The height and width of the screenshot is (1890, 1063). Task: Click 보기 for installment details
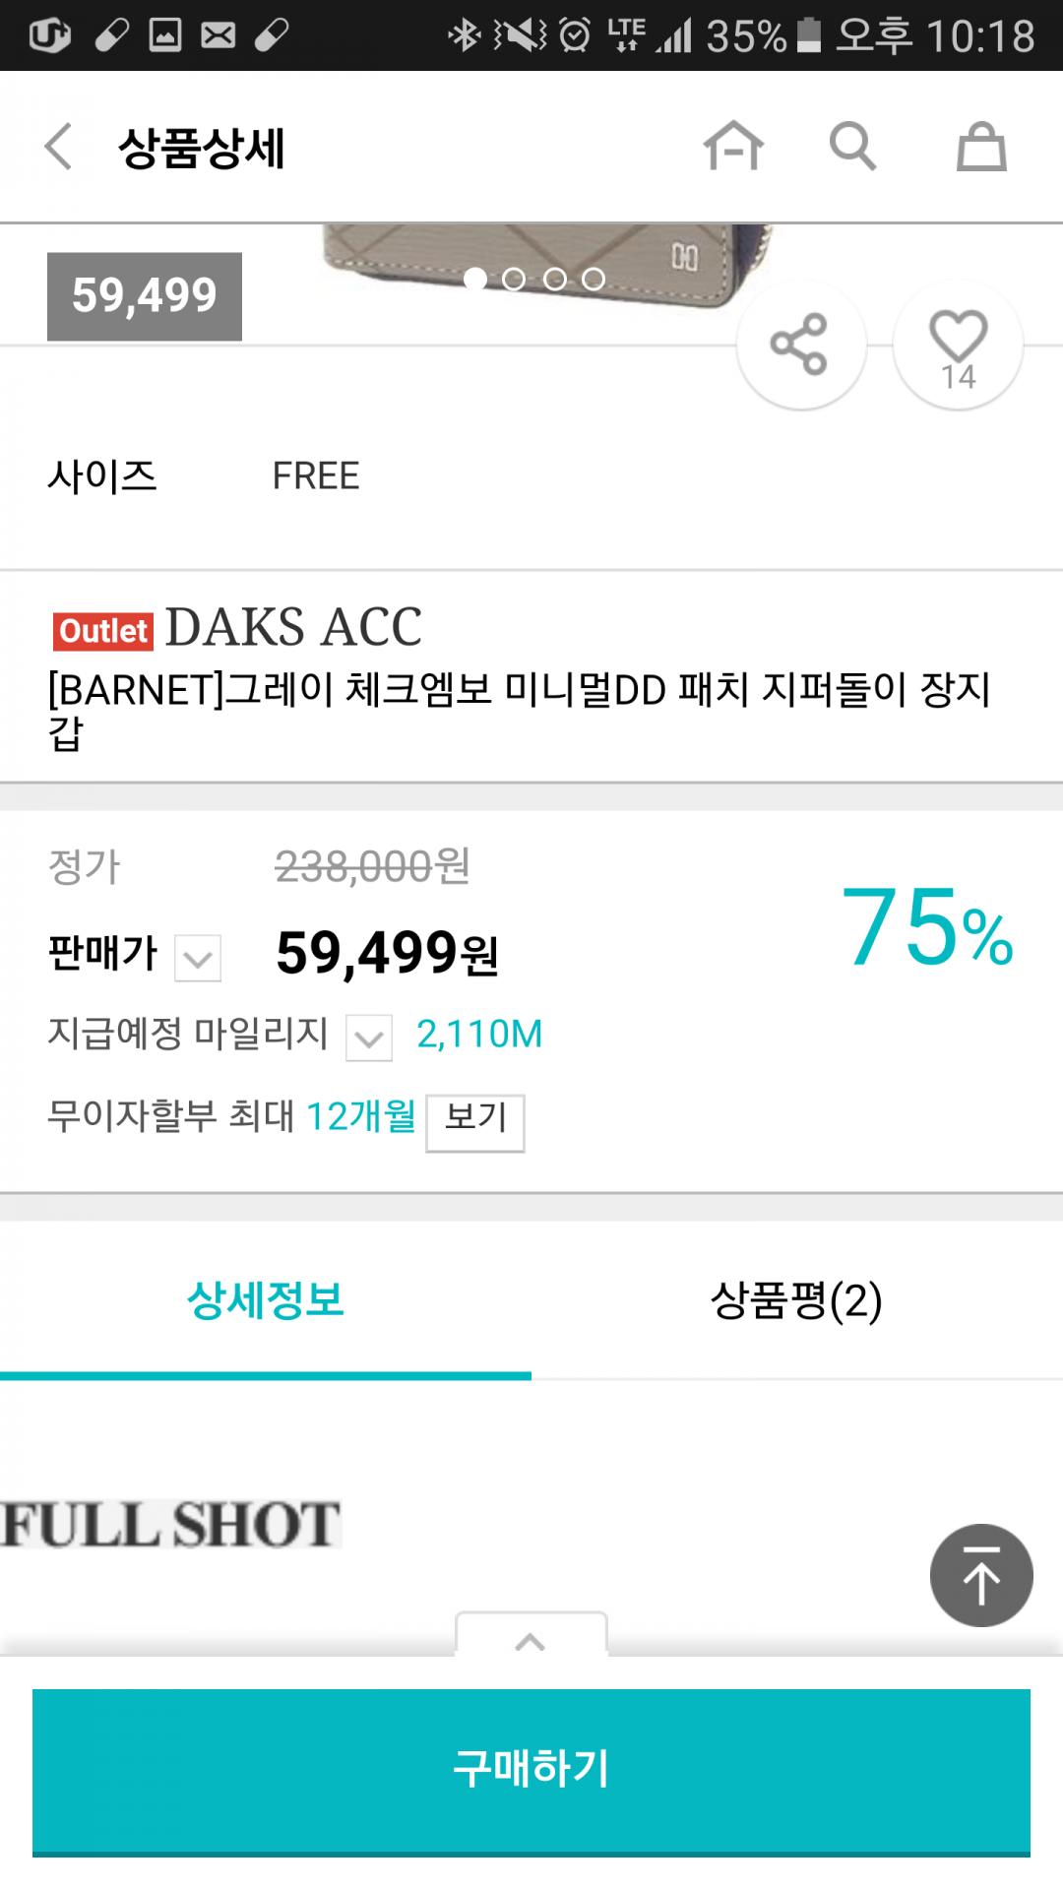click(474, 1121)
